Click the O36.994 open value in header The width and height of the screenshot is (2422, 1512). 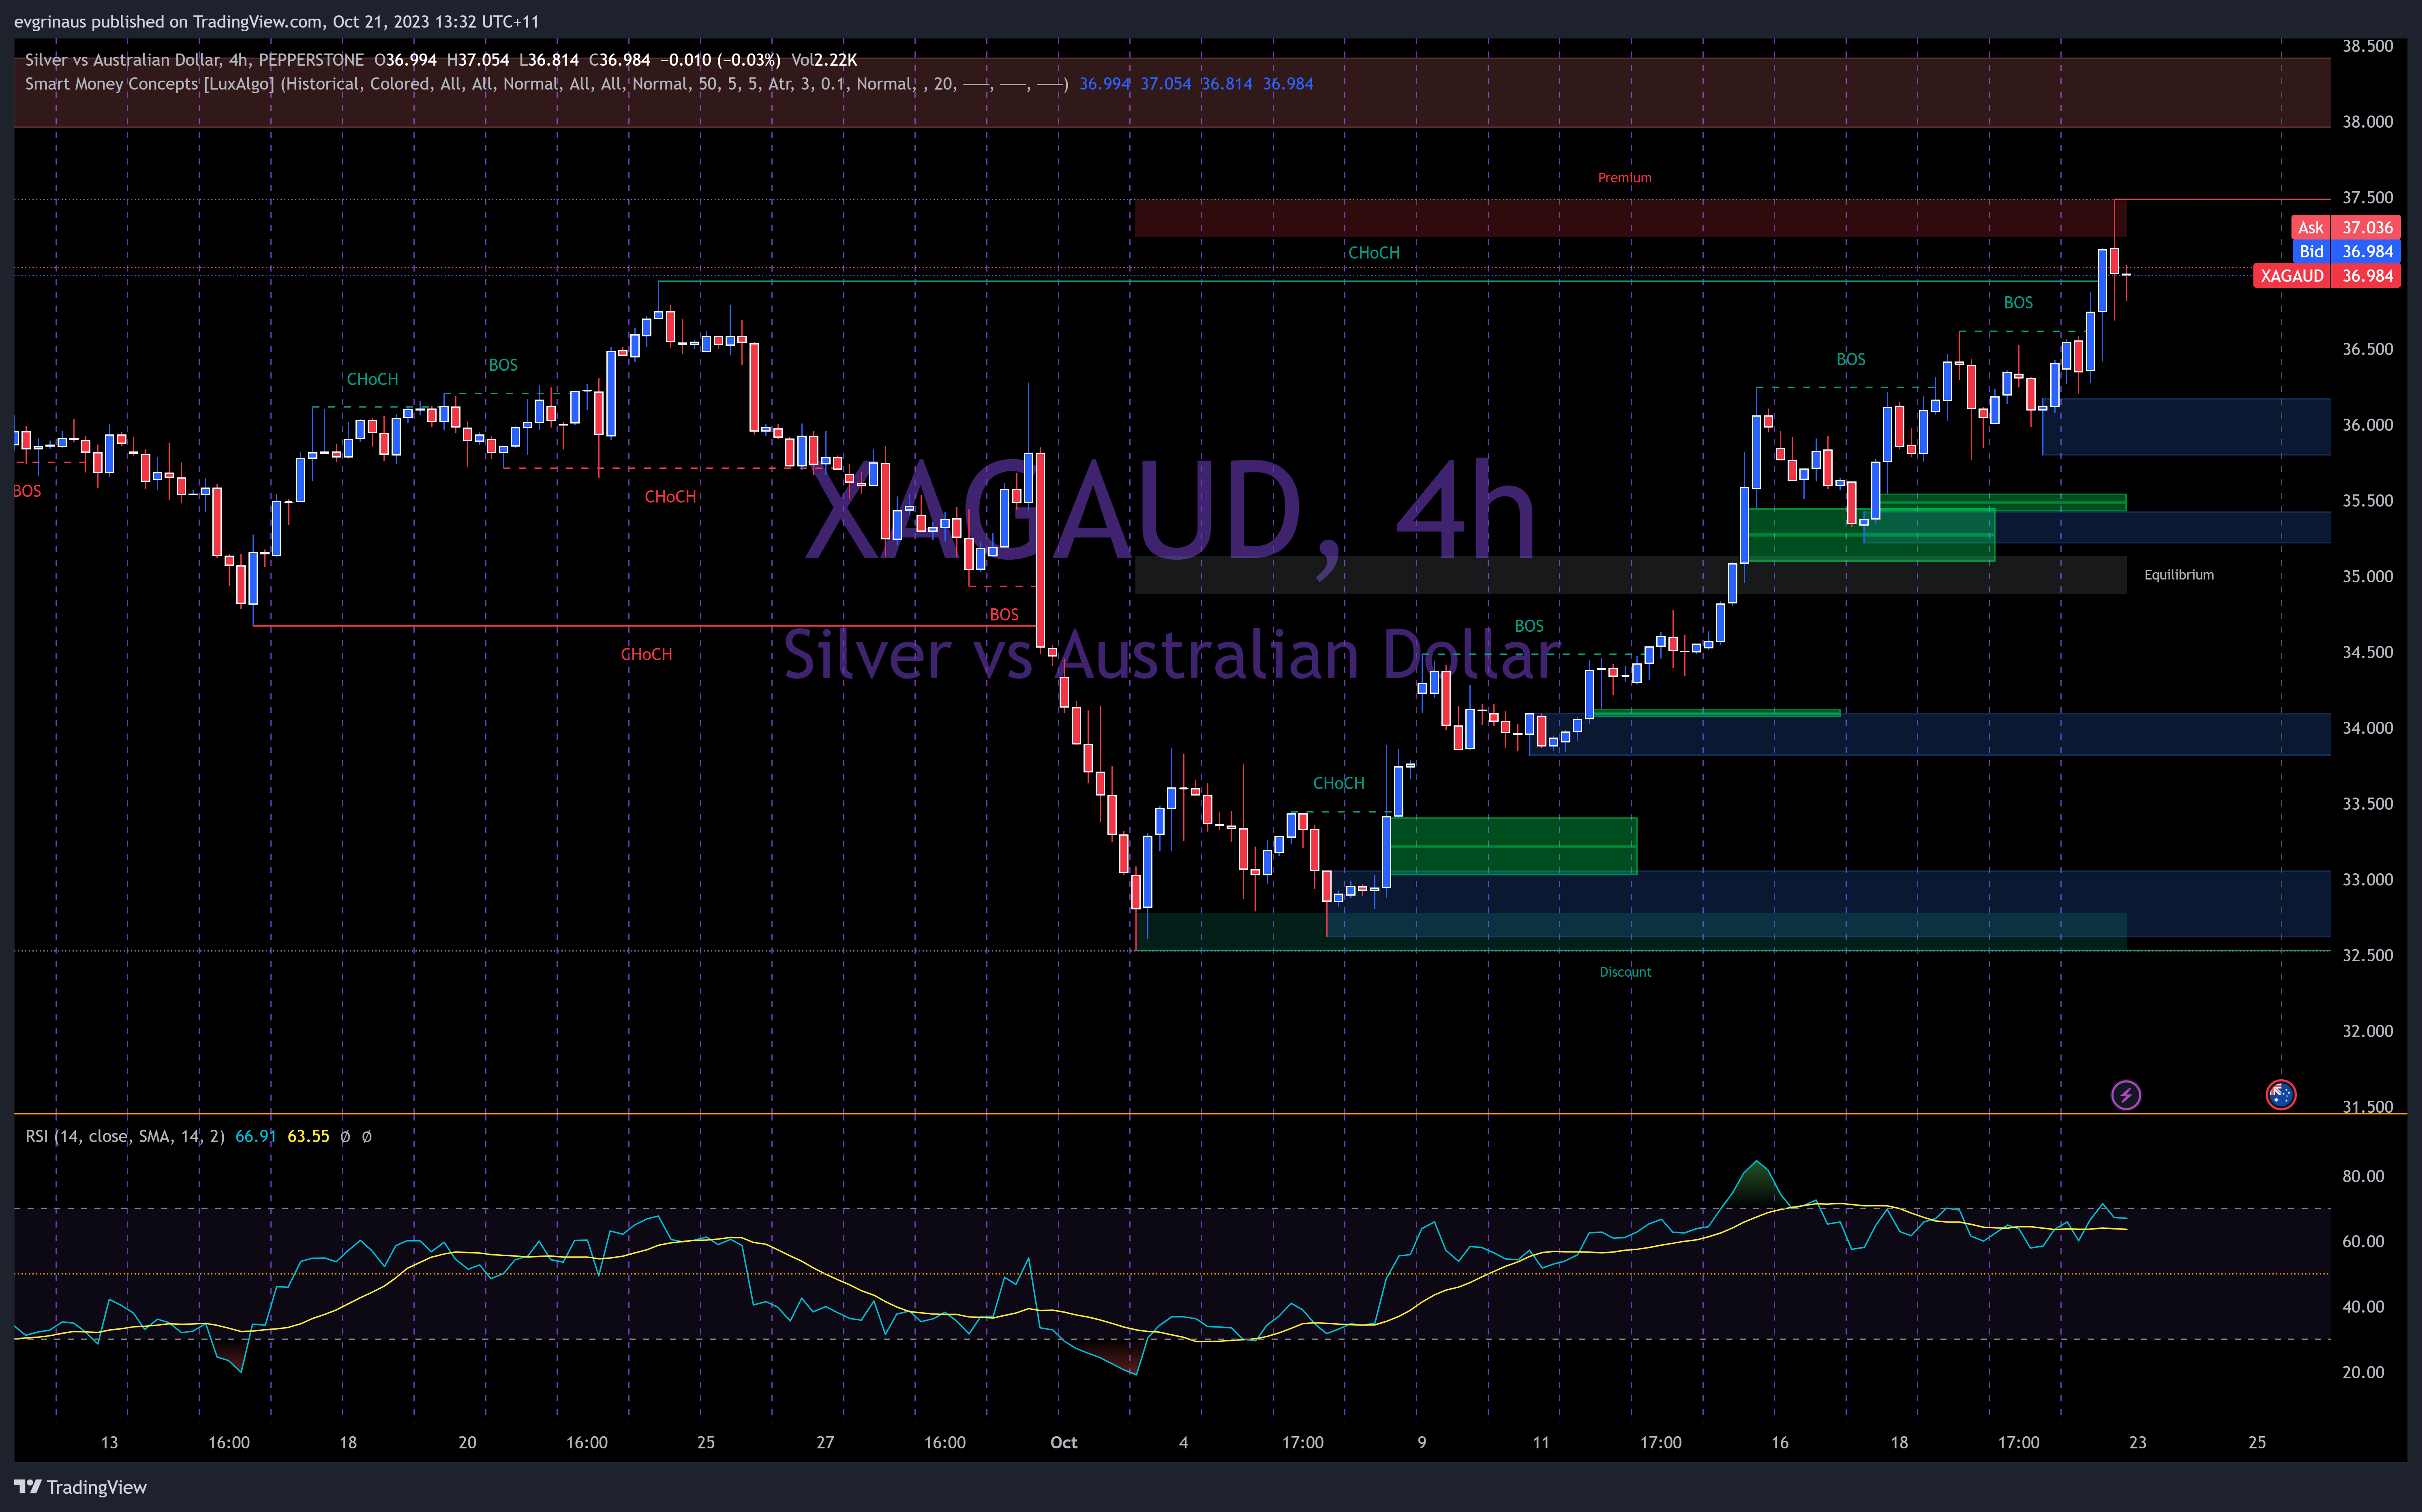click(405, 60)
